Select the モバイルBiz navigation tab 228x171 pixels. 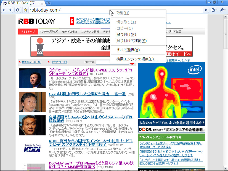(69, 31)
